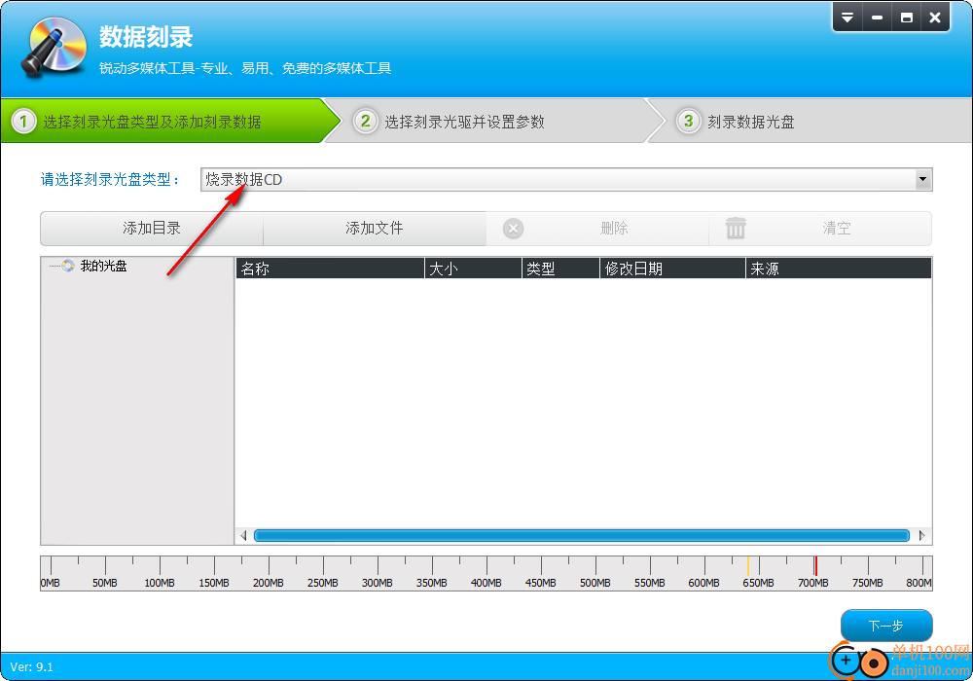
Task: Maximize the 数据刻录 window
Action: pyautogui.click(x=907, y=18)
